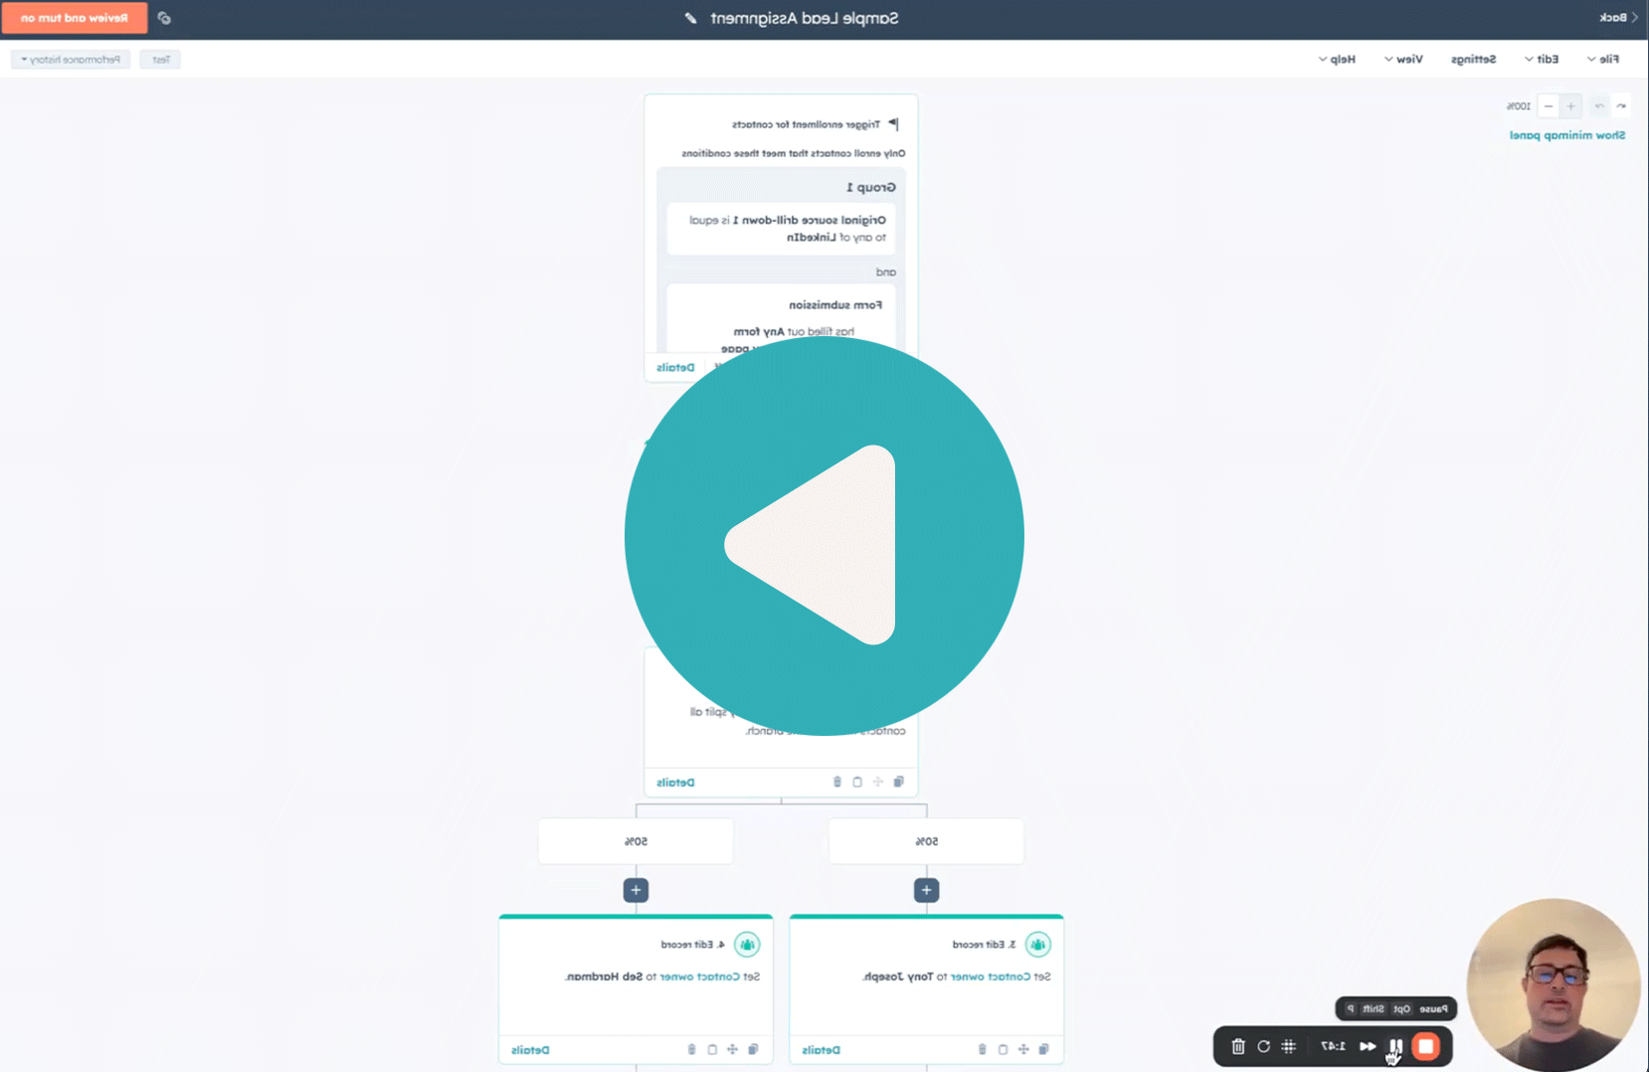Image resolution: width=1649 pixels, height=1072 pixels.
Task: Click the enrollment trigger flag icon
Action: [893, 124]
